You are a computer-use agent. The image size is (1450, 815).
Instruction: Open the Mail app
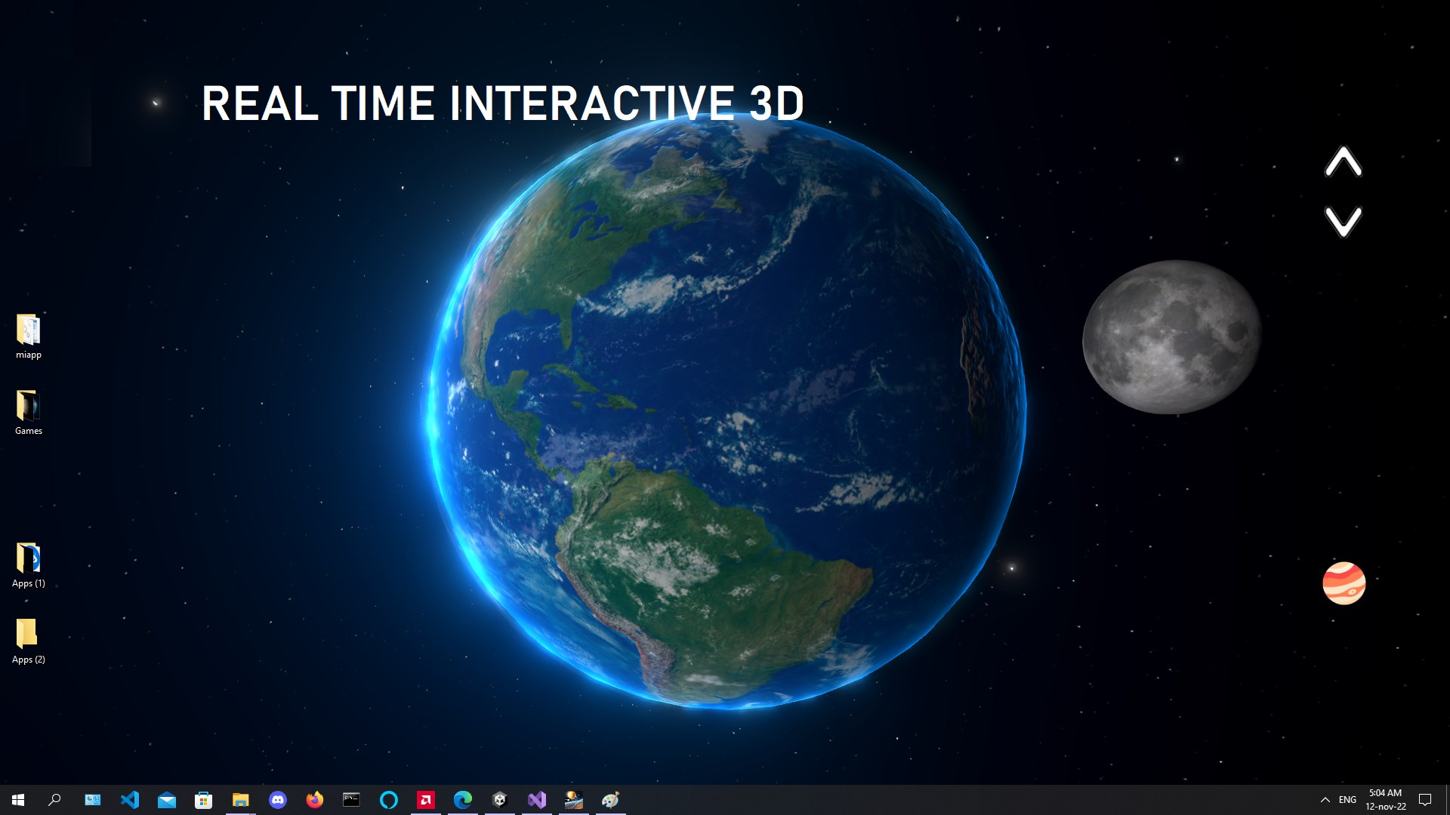pyautogui.click(x=166, y=800)
